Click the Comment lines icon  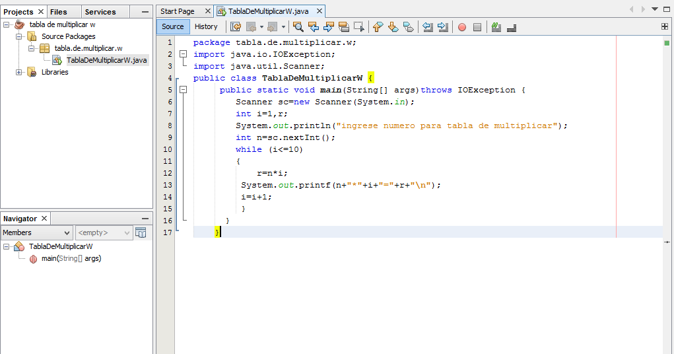496,26
